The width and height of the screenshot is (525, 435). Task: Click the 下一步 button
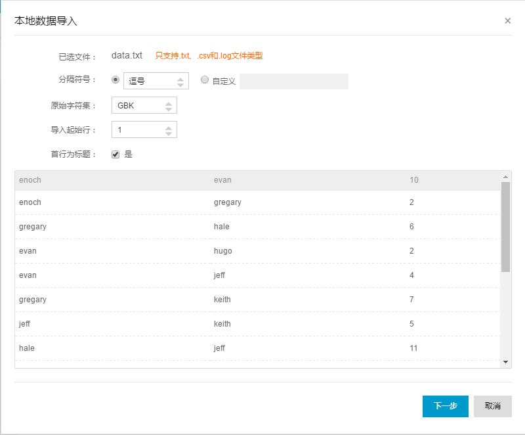pyautogui.click(x=445, y=406)
